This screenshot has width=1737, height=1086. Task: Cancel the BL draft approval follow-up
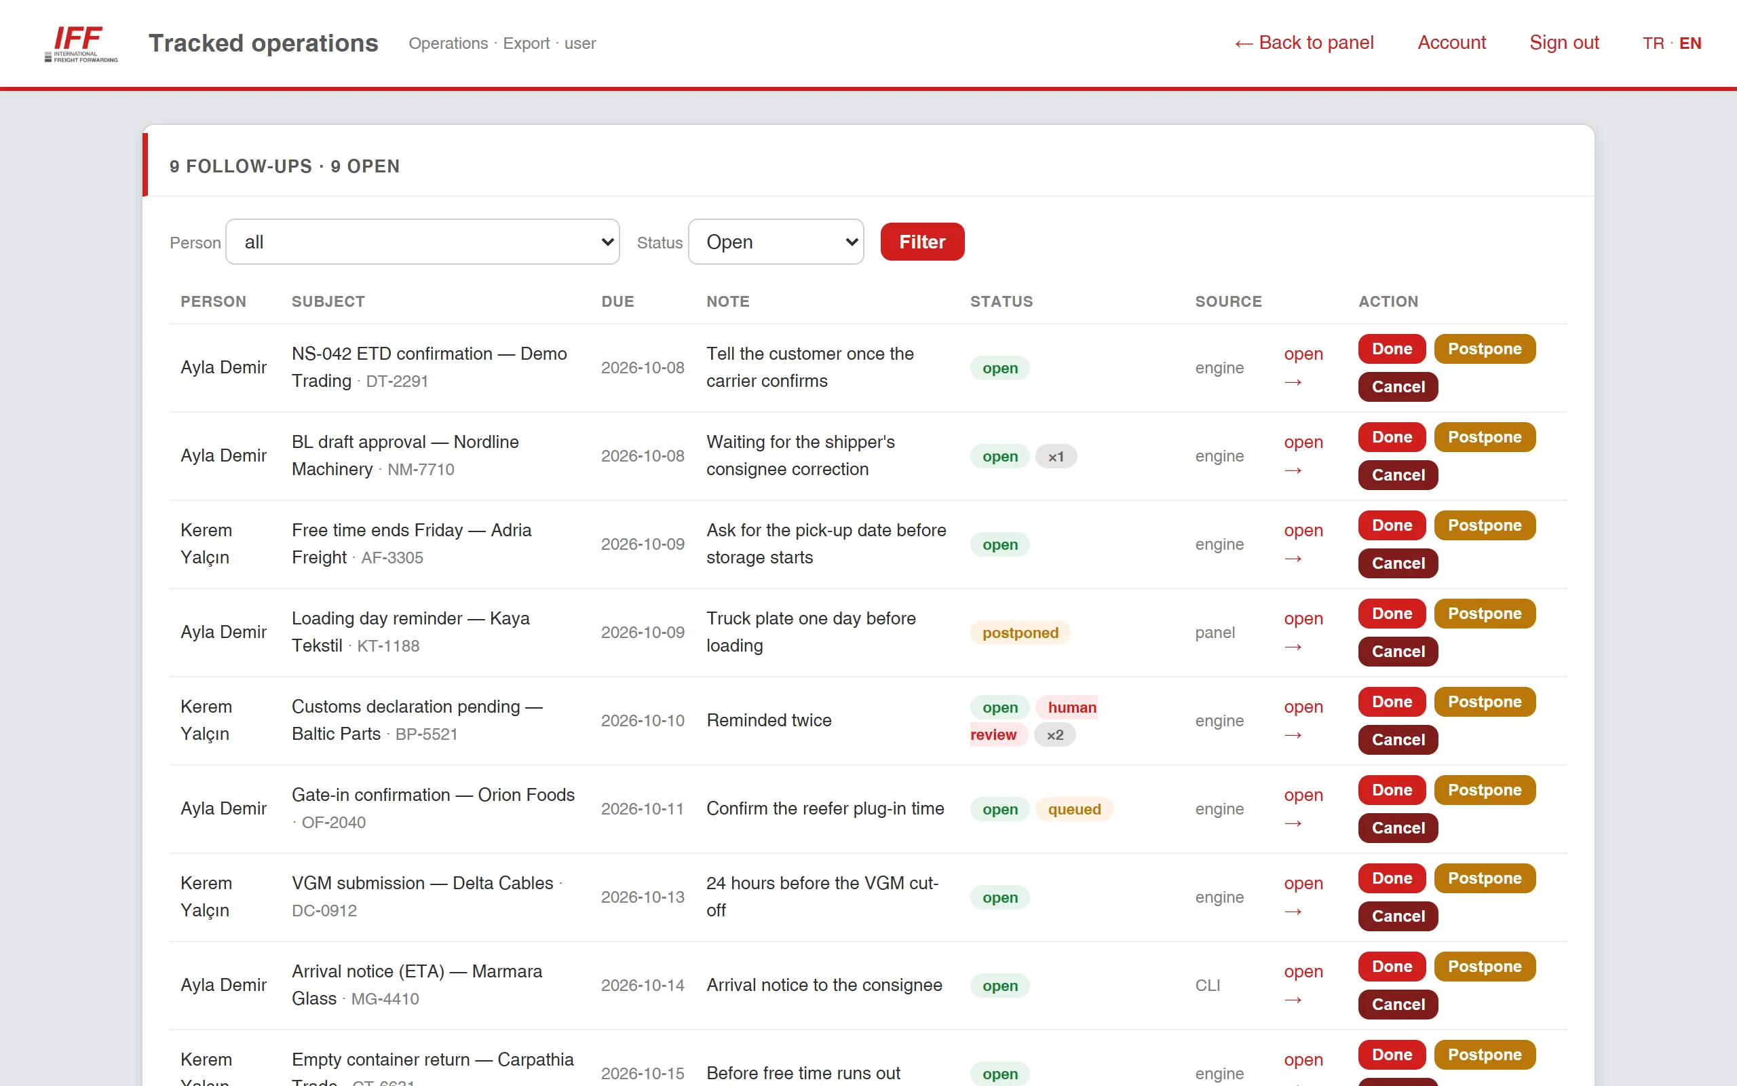pos(1398,476)
